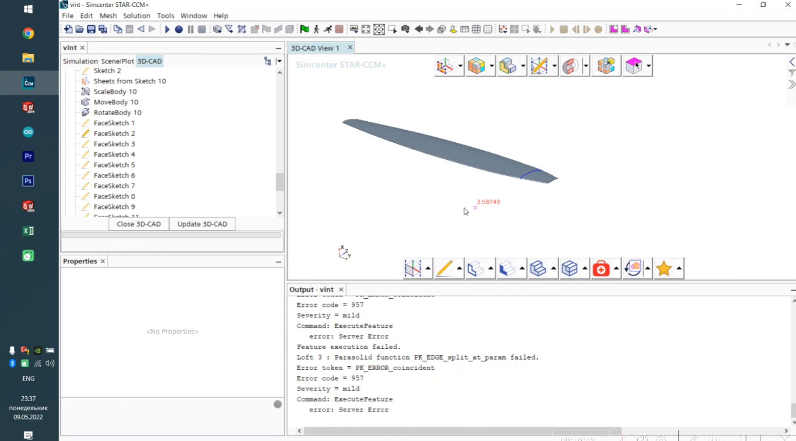Switch to the Simulation tab
This screenshot has height=441, width=796.
tap(81, 61)
